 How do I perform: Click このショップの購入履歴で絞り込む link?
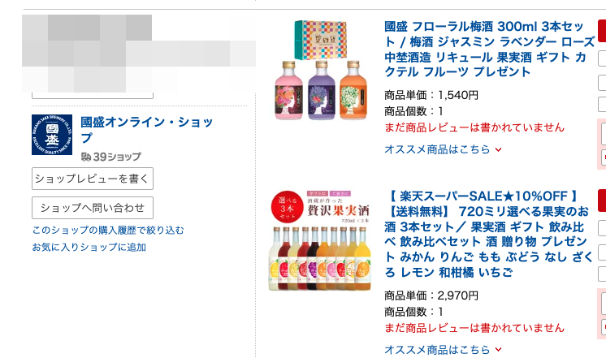[x=108, y=231]
